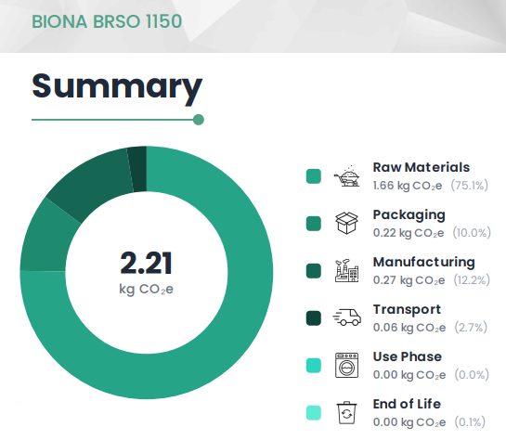This screenshot has height=440, width=506.
Task: Click the 'Packaging' legend label
Action: 409,215
